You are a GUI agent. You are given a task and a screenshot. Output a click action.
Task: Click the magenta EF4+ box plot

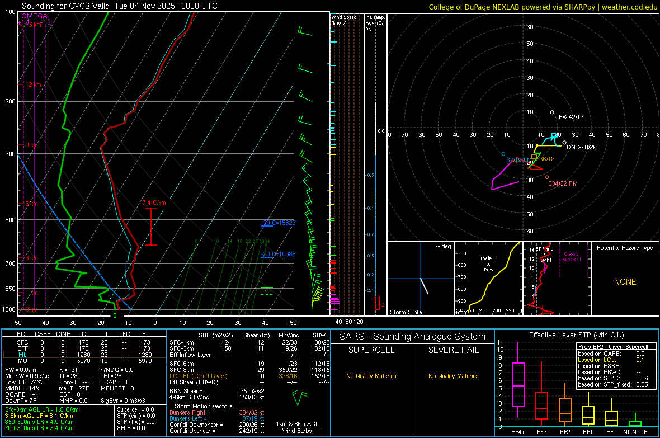pyautogui.click(x=518, y=380)
